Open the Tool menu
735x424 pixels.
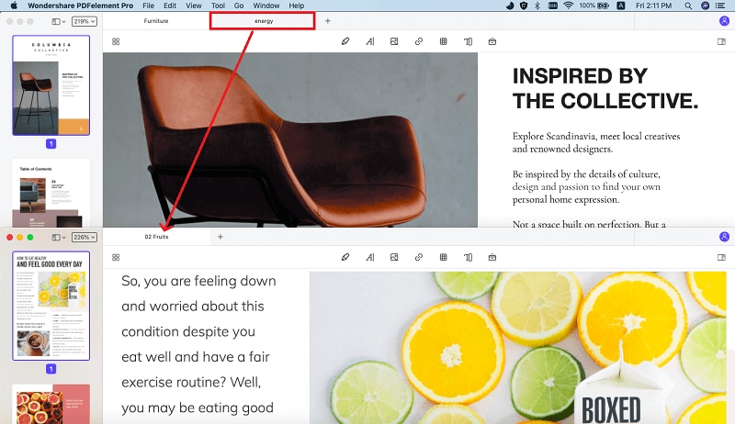point(218,6)
